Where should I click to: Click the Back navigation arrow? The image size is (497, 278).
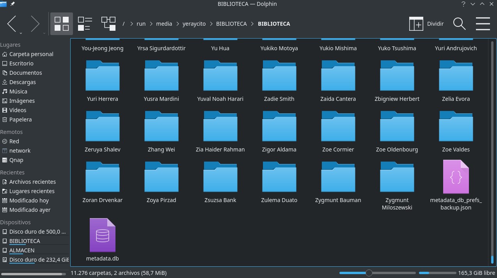(12, 24)
